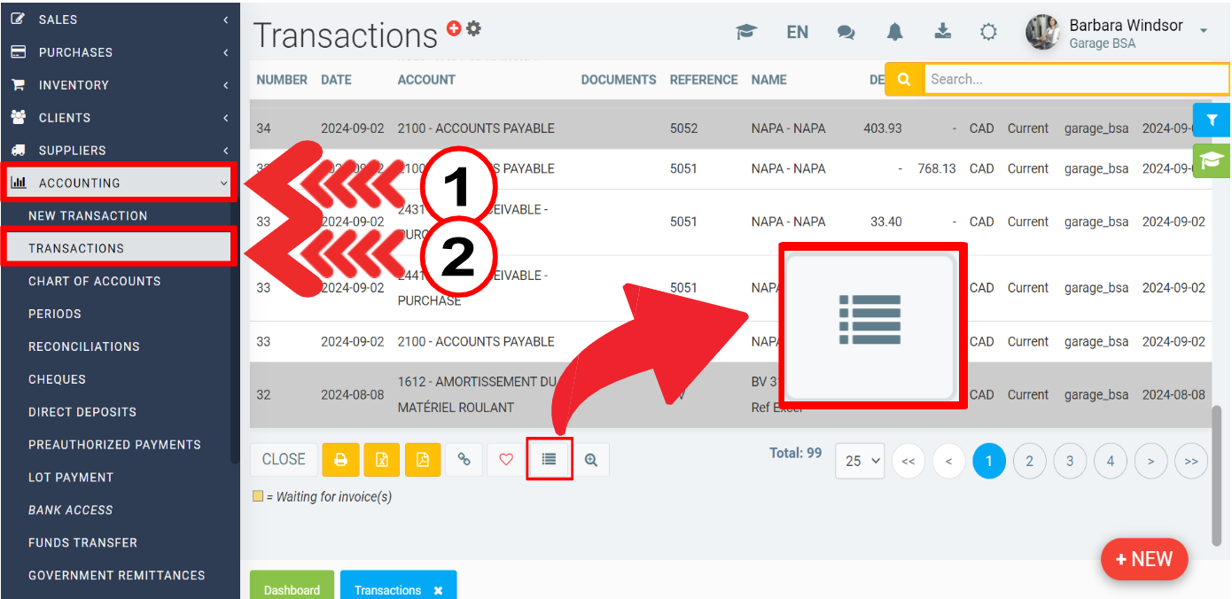This screenshot has width=1232, height=599.
Task: Click the yellow print button
Action: click(x=339, y=460)
